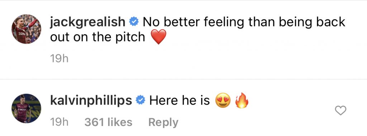Tap the heart-eyes emoji in the comment

(223, 101)
